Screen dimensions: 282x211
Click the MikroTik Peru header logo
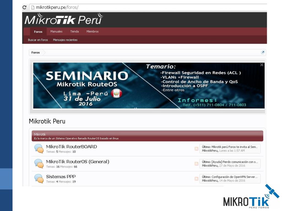64,19
